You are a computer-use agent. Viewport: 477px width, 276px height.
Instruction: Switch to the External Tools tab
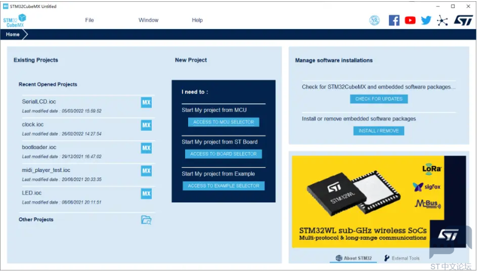point(402,258)
